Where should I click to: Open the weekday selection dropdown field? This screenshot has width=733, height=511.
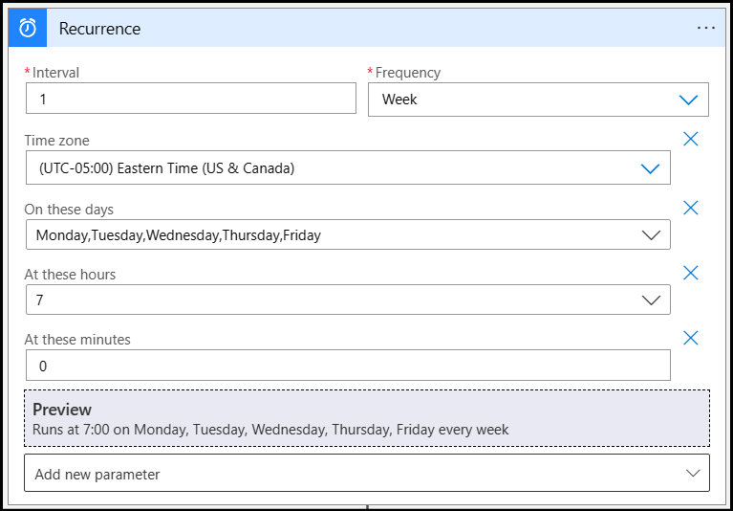pos(348,234)
